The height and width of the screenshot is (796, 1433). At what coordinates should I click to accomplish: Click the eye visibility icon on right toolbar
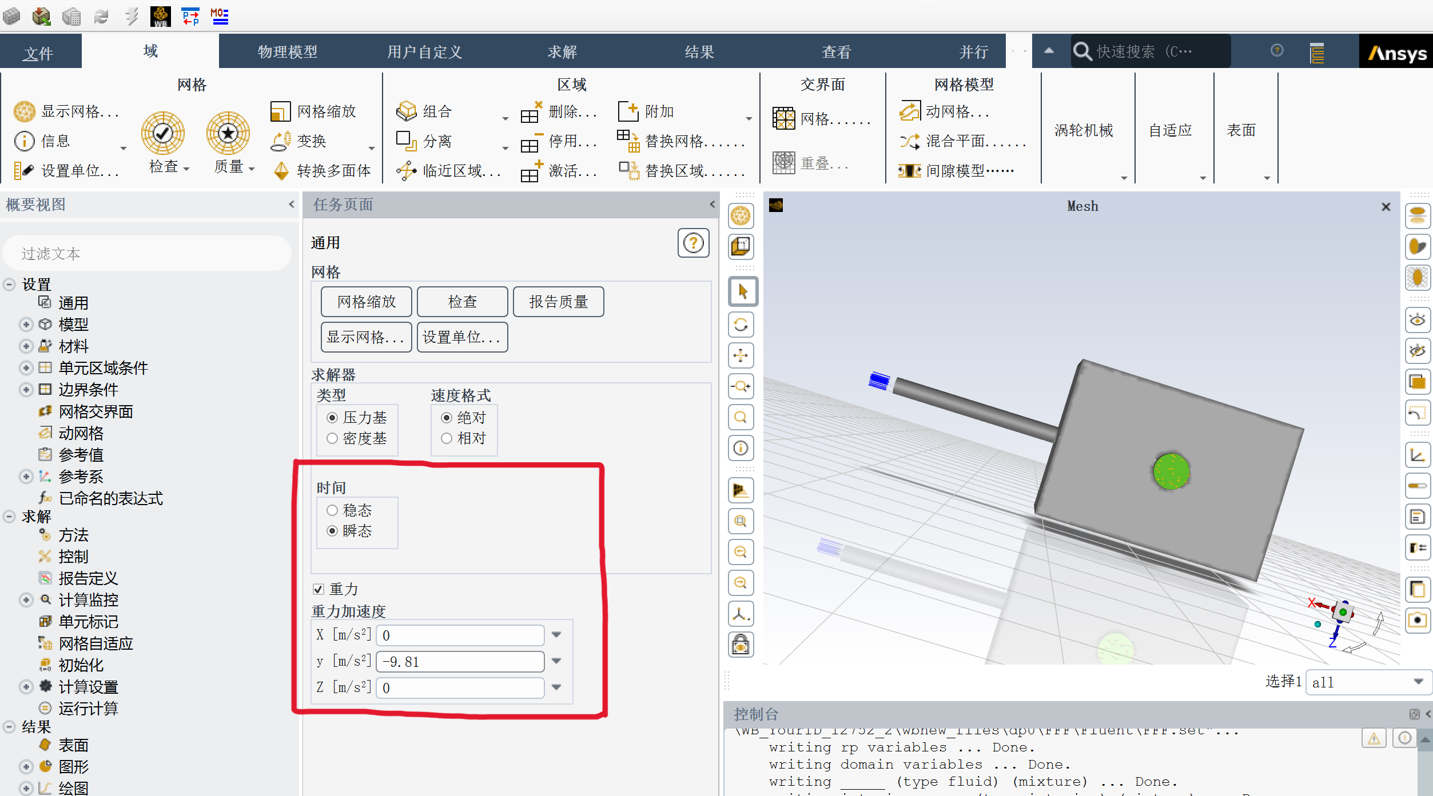[1418, 320]
